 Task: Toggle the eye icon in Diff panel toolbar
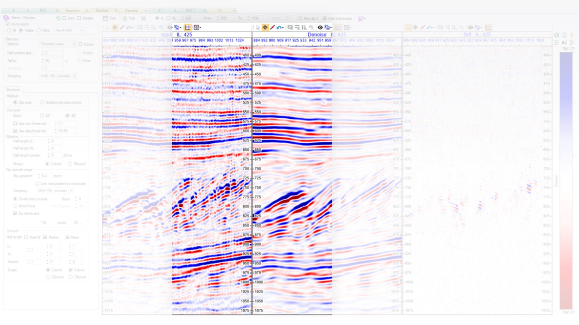tap(470, 28)
